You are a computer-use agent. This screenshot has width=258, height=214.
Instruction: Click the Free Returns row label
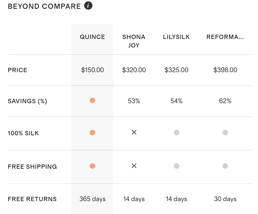(32, 199)
